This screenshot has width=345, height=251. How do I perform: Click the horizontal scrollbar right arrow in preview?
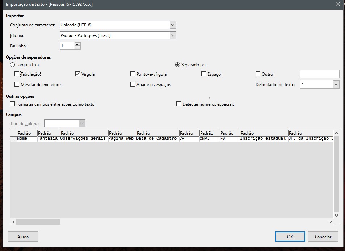[x=331, y=222]
